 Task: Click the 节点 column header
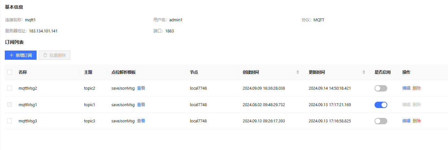pos(194,72)
